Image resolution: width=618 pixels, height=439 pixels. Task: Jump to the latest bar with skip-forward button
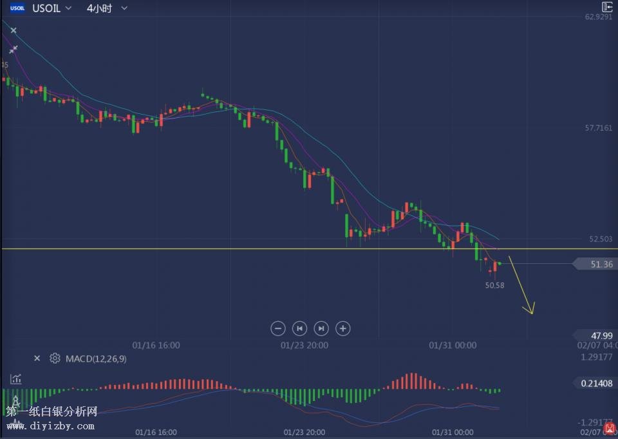tap(321, 328)
